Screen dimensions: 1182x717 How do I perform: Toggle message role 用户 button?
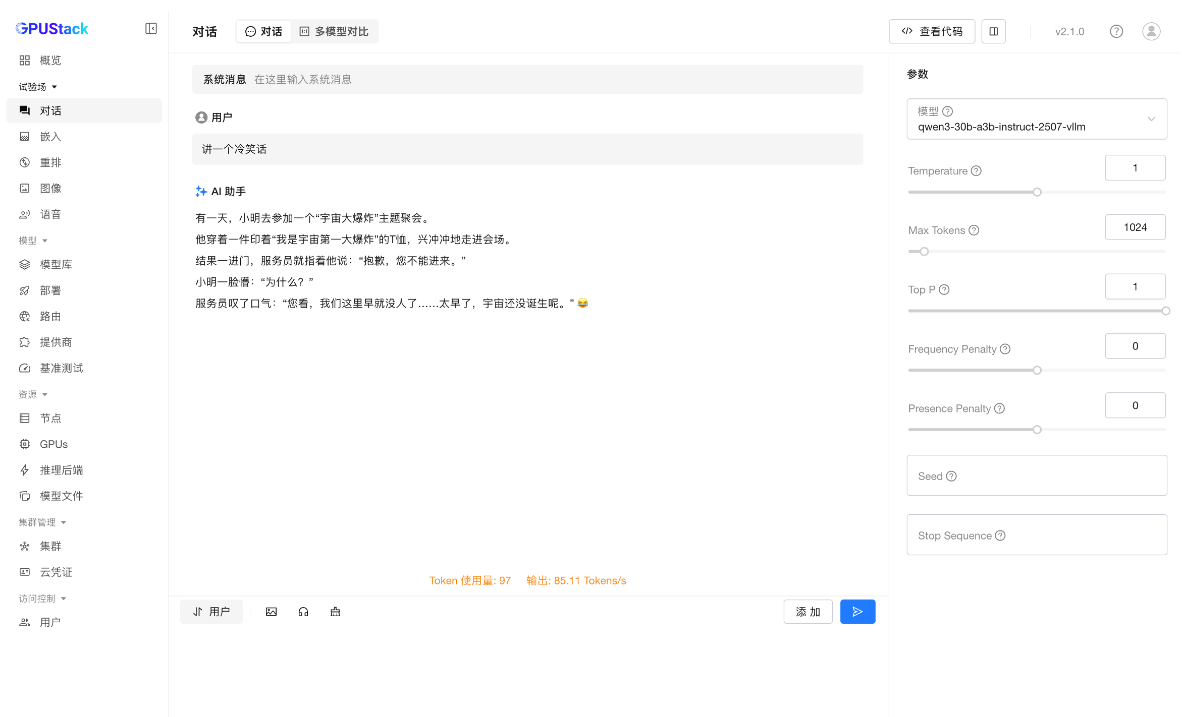tap(211, 612)
